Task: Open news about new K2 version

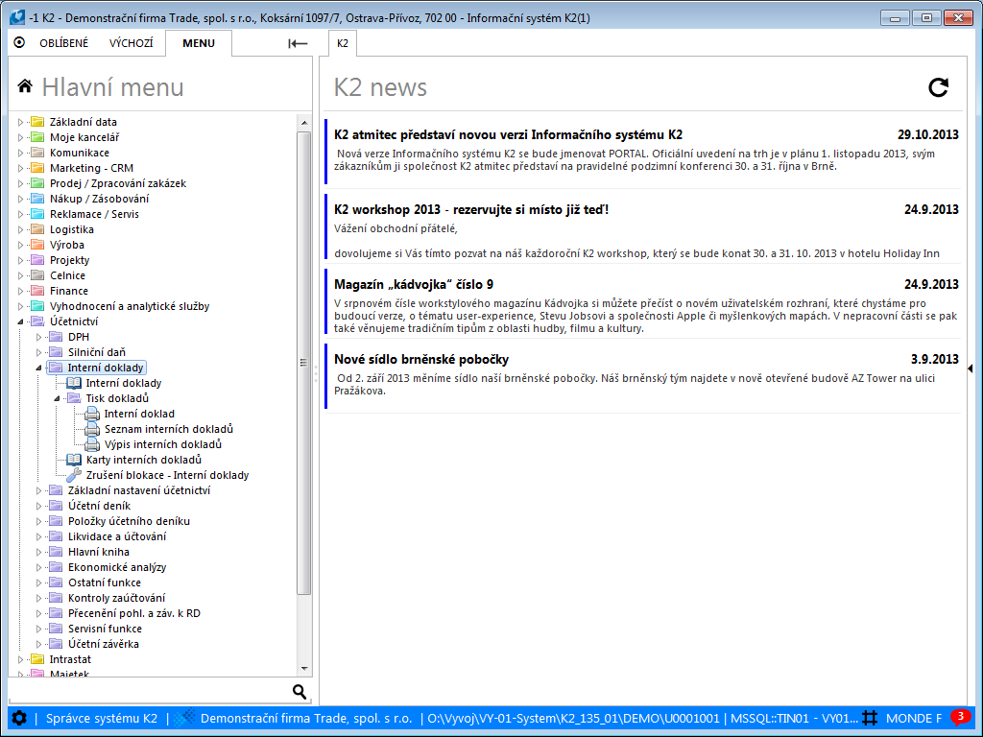Action: 509,134
